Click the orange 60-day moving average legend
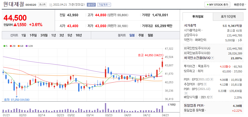The image size is (248, 117). [20, 46]
